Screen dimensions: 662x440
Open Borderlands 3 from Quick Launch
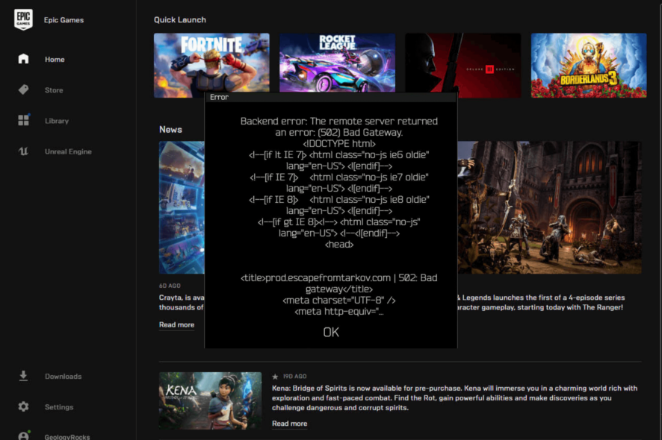point(589,65)
